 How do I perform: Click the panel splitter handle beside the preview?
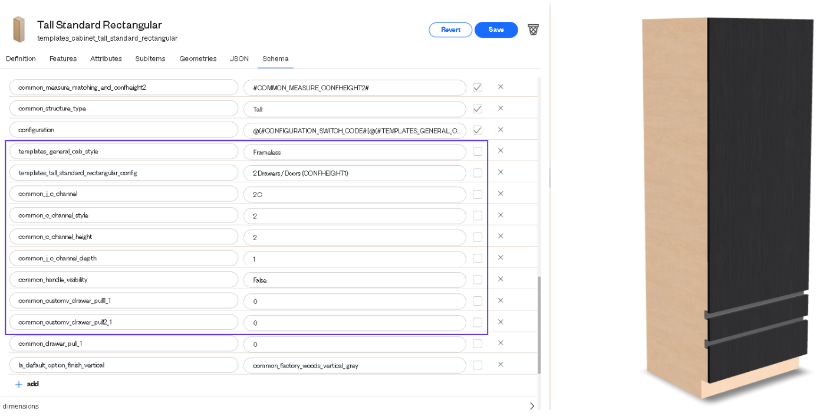[x=549, y=177]
